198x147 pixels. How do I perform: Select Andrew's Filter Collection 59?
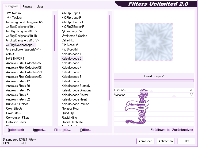coord(24,72)
